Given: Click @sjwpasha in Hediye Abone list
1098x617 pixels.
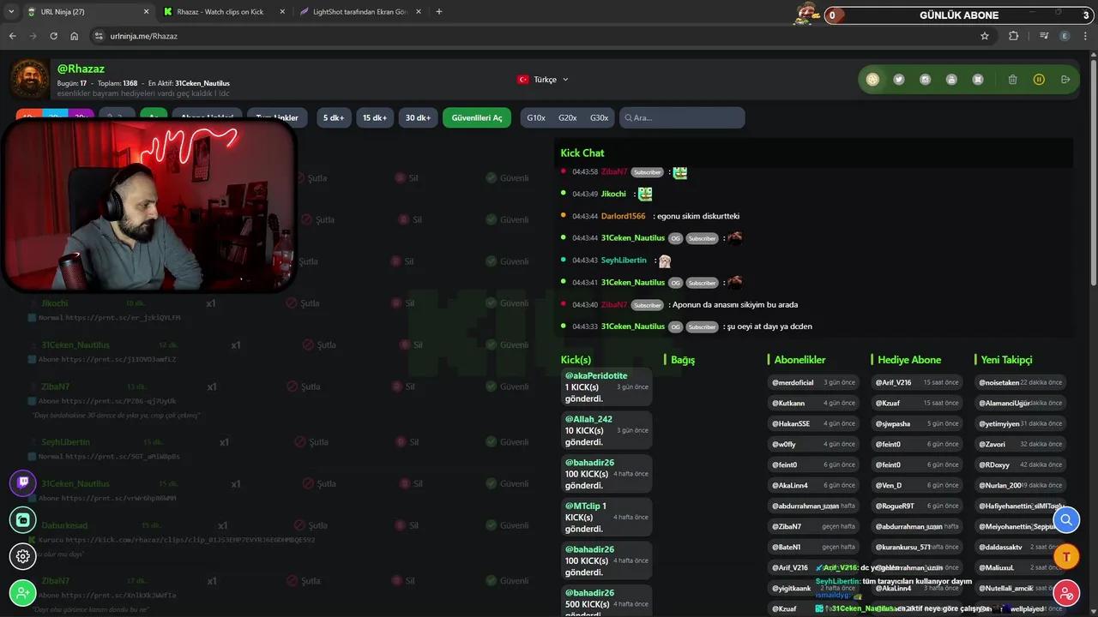Looking at the screenshot, I should (x=917, y=423).
